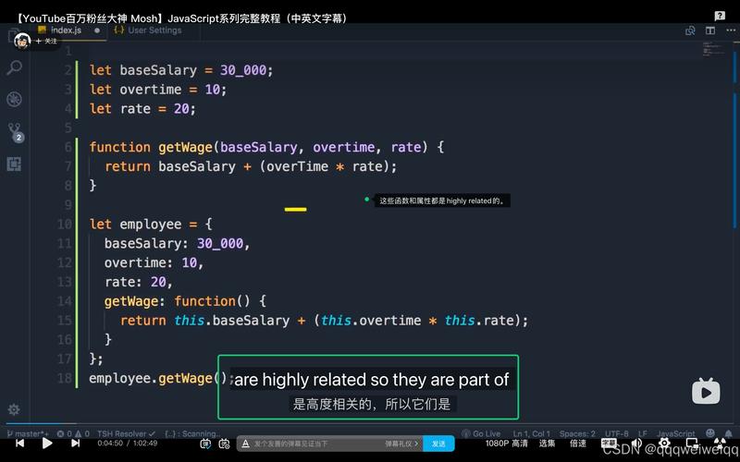Viewport: 740px width, 462px height.
Task: Open the 1080P 高清 quality menu
Action: tap(507, 444)
